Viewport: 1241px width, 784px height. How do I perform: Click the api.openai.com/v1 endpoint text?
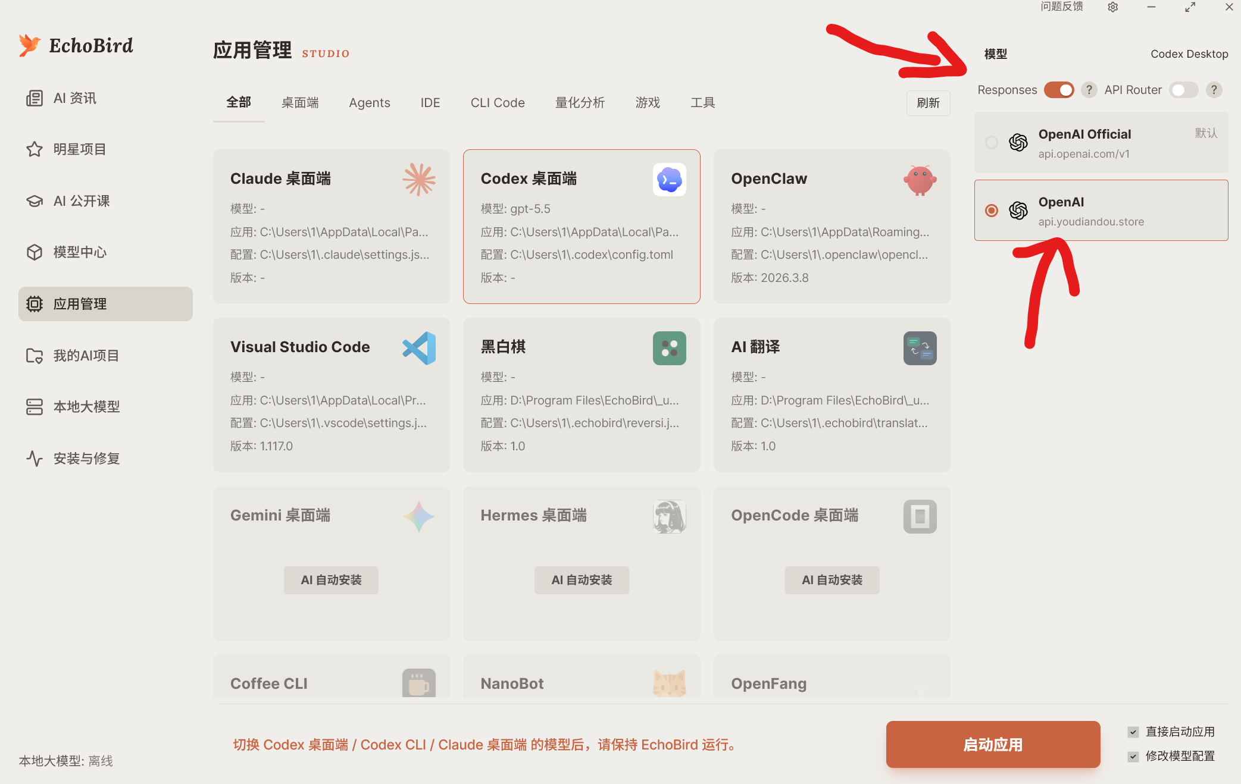pos(1084,154)
